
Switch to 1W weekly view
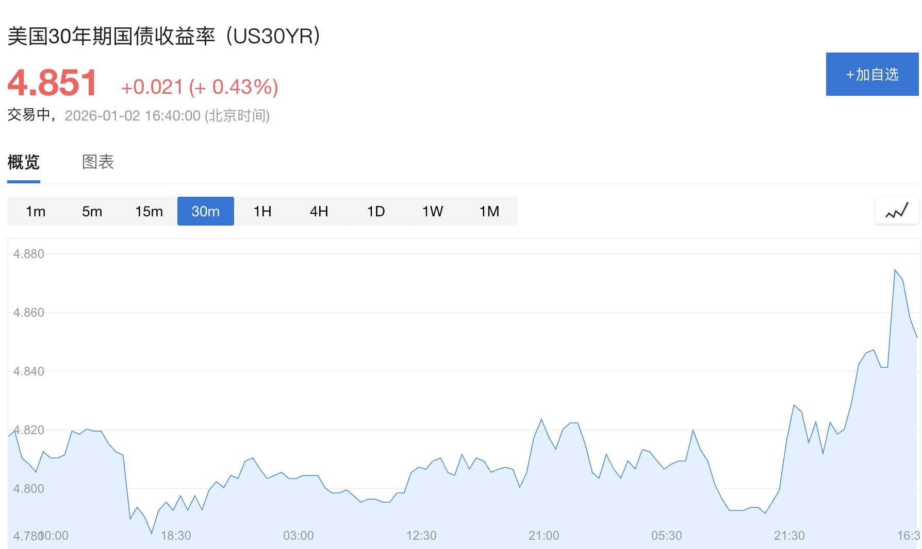click(x=433, y=211)
